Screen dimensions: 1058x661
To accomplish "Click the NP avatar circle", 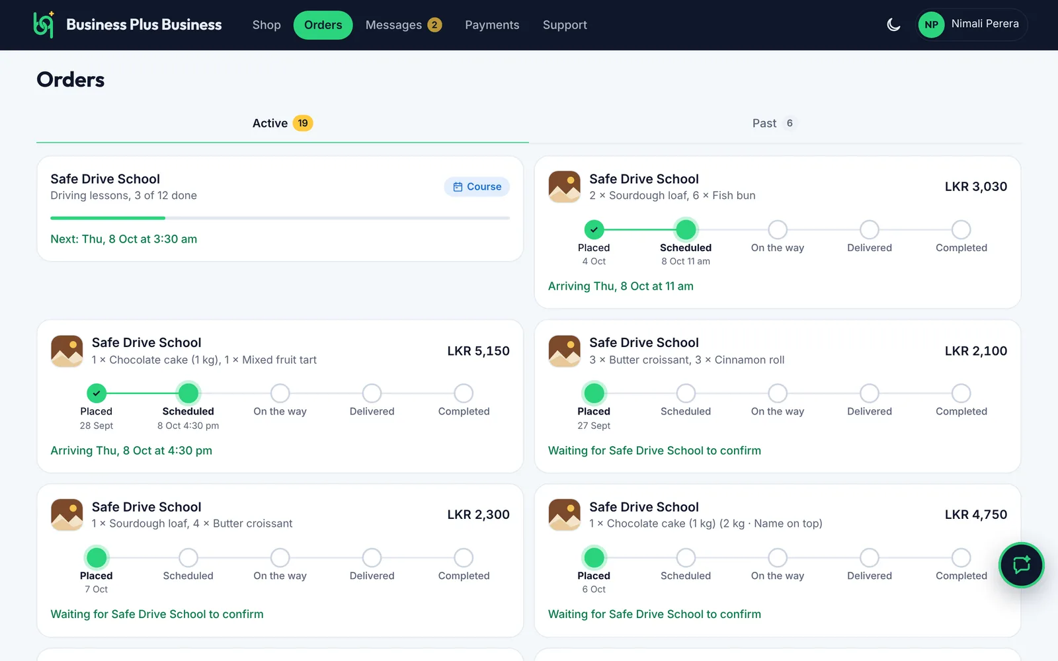I will point(931,25).
